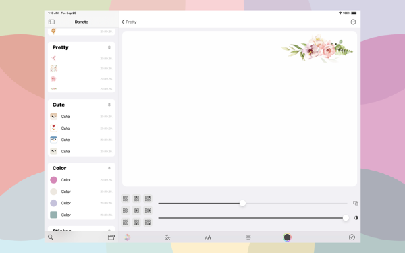Screen dimensions: 405x253
Task: Select top-left image position option
Action: pyautogui.click(x=126, y=198)
